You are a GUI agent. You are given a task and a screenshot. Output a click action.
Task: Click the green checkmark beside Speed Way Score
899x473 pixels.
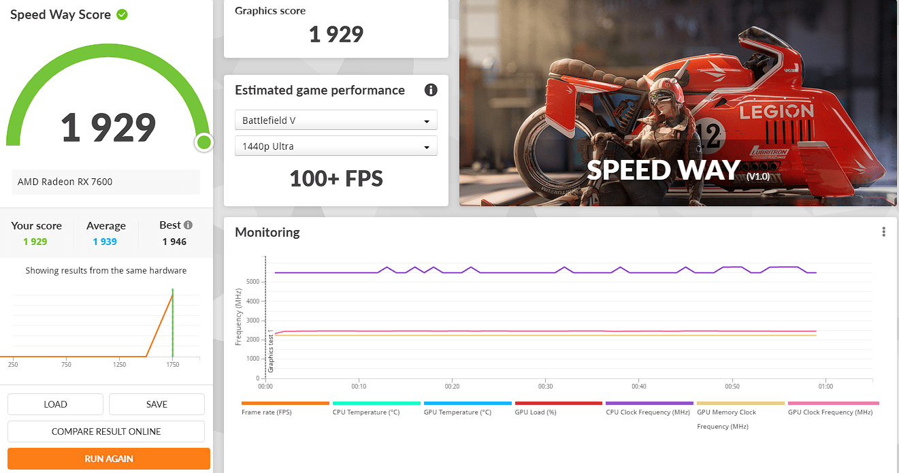122,14
